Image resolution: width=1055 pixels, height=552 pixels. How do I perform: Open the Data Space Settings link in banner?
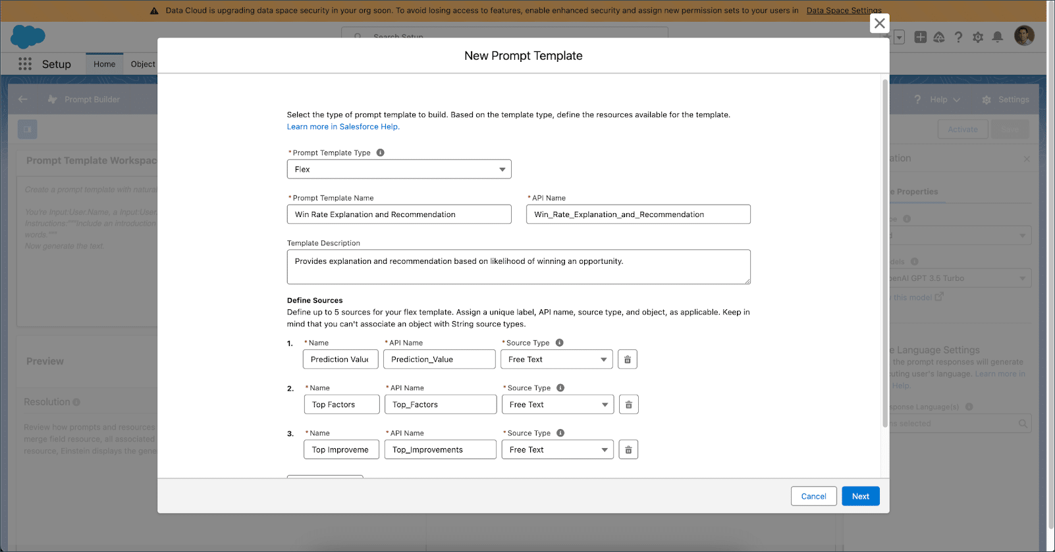click(844, 11)
